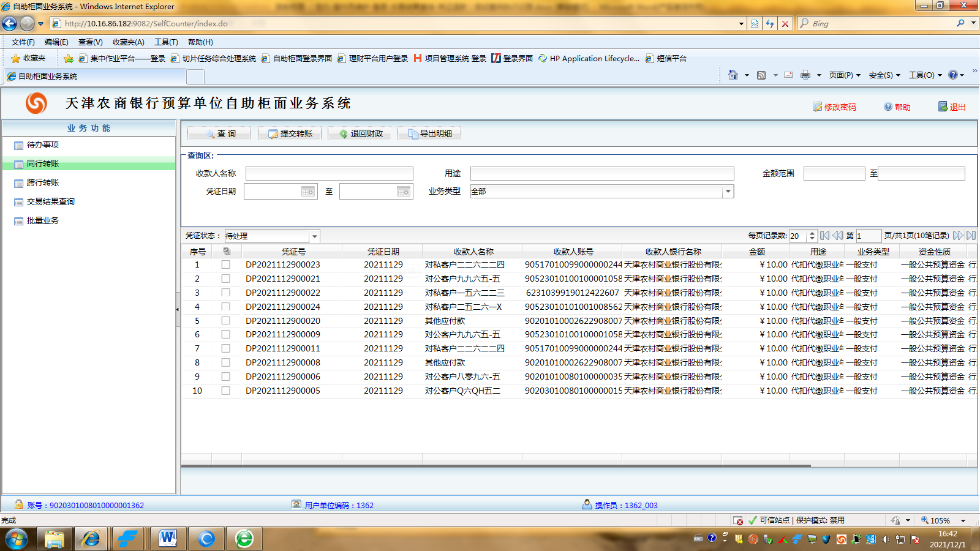This screenshot has width=980, height=551.
Task: Click the 导出明细 button
Action: (430, 133)
